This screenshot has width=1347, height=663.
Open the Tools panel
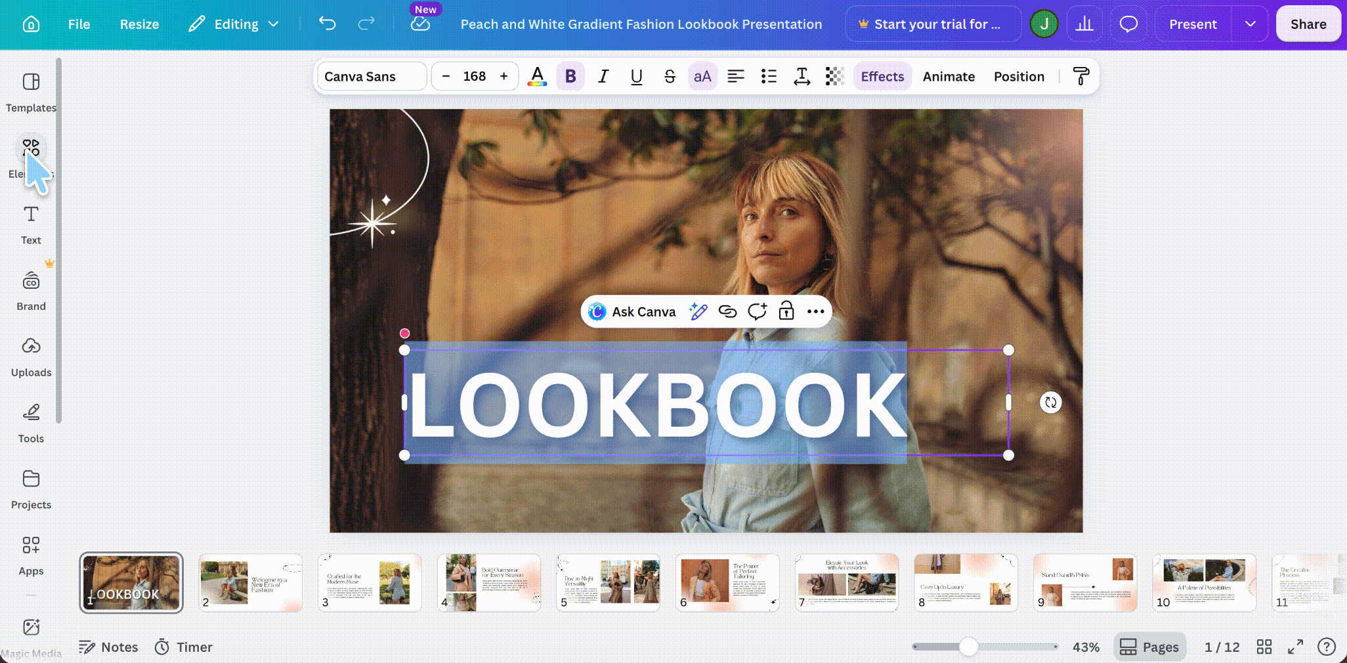31,424
